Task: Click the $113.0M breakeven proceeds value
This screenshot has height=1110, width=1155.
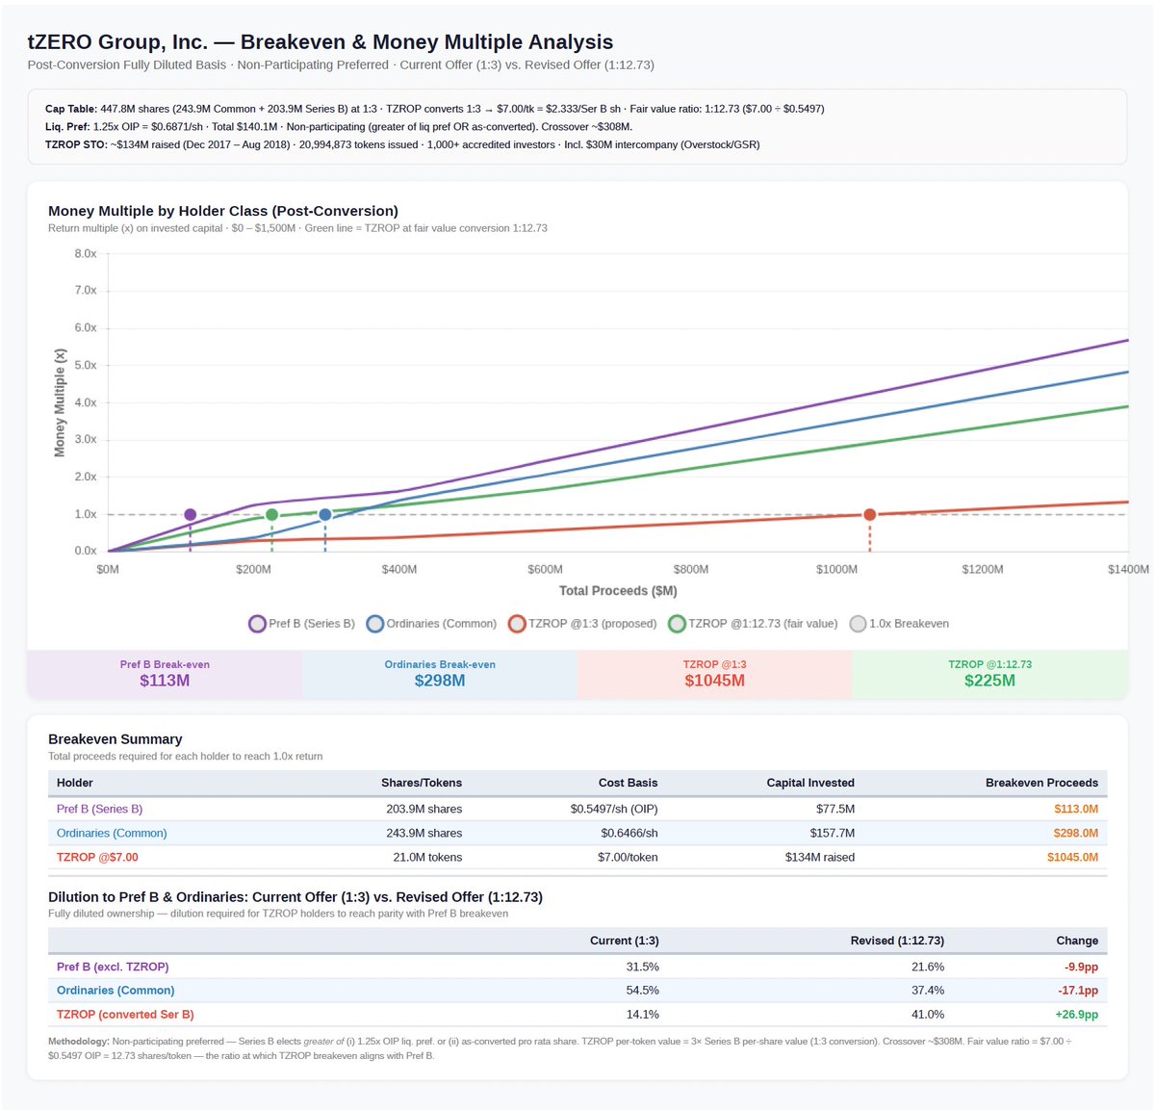Action: tap(1076, 809)
